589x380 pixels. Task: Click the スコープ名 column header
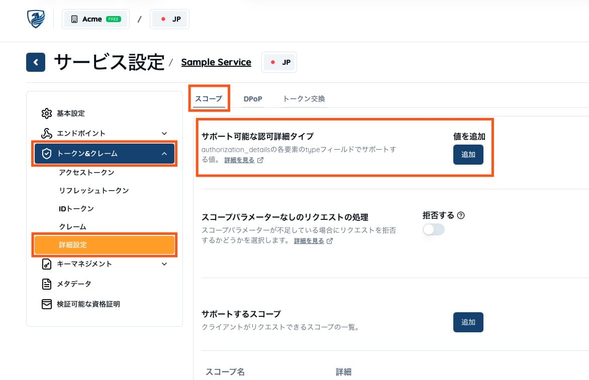click(x=225, y=372)
